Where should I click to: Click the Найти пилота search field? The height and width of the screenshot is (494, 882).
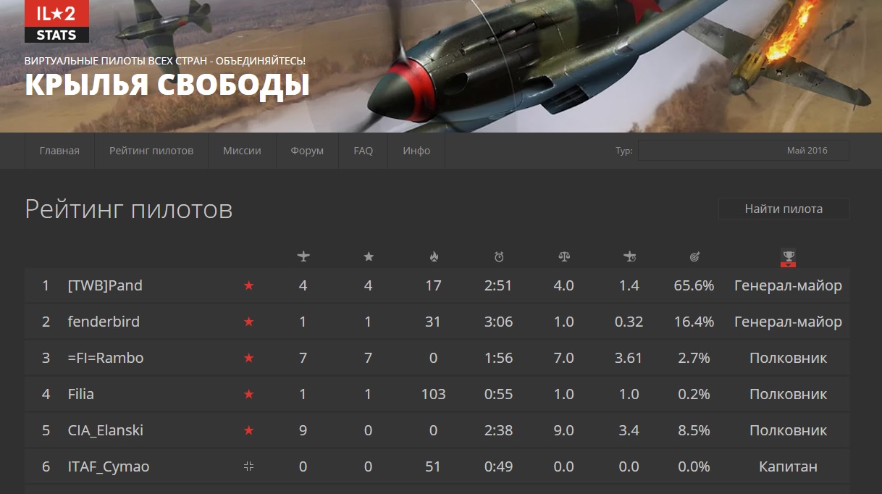[x=784, y=209]
